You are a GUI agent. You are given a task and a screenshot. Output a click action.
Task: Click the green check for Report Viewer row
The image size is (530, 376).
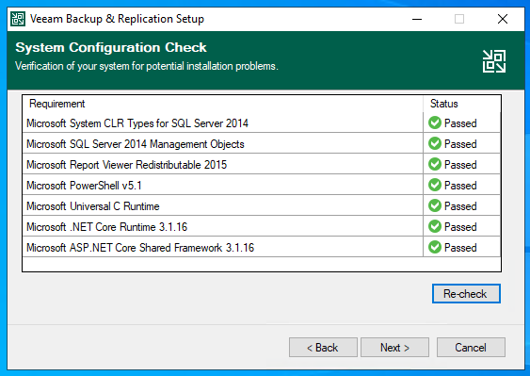point(435,165)
